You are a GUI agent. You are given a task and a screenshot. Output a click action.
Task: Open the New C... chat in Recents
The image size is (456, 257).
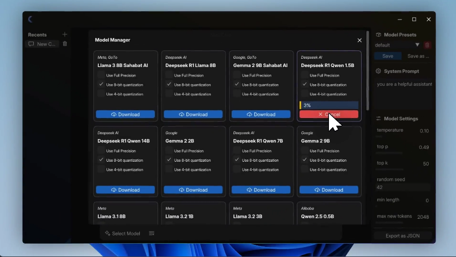click(x=42, y=44)
